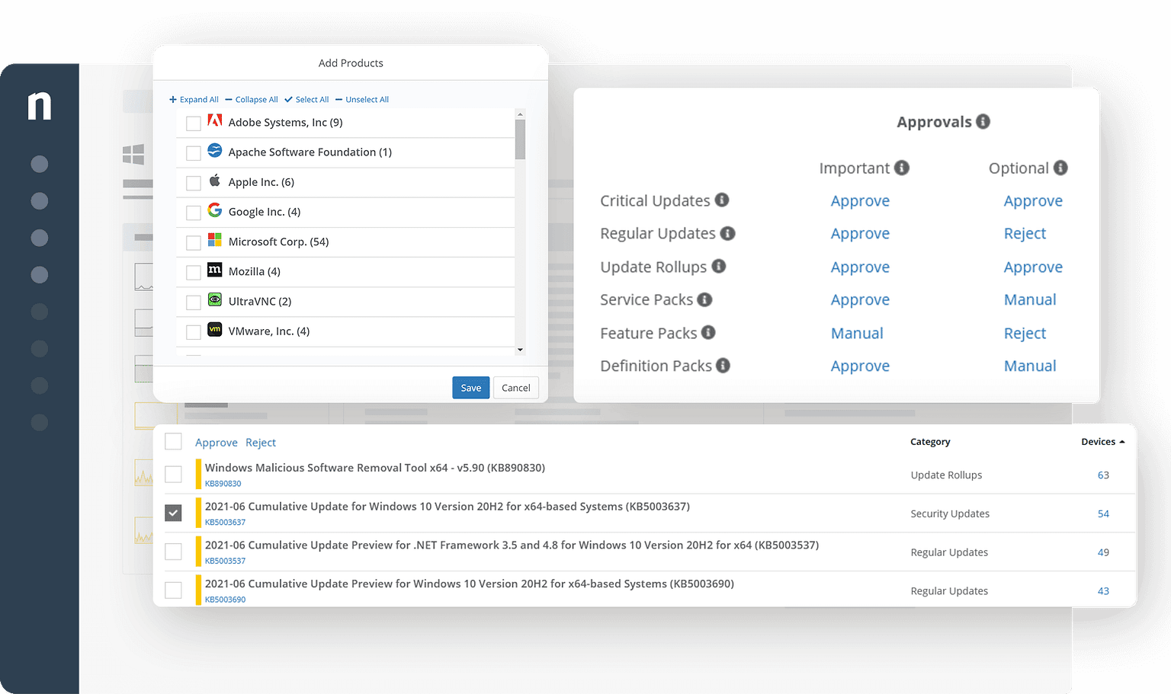
Task: Click the NinjaOne logo in the sidebar
Action: pyautogui.click(x=40, y=107)
